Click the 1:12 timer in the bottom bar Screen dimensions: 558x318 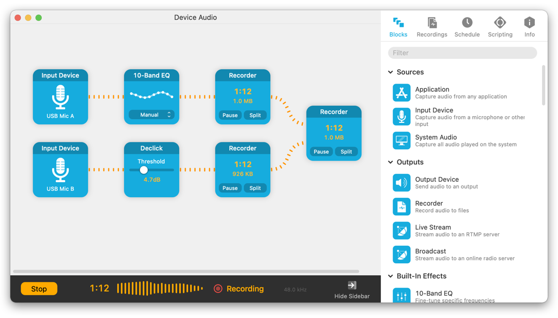pyautogui.click(x=99, y=288)
